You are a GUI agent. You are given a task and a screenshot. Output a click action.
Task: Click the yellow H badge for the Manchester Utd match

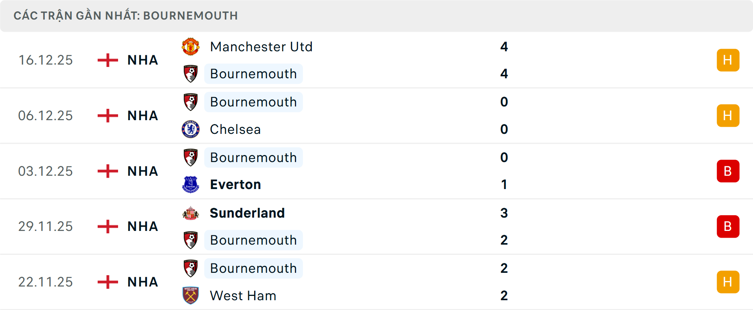(x=728, y=60)
